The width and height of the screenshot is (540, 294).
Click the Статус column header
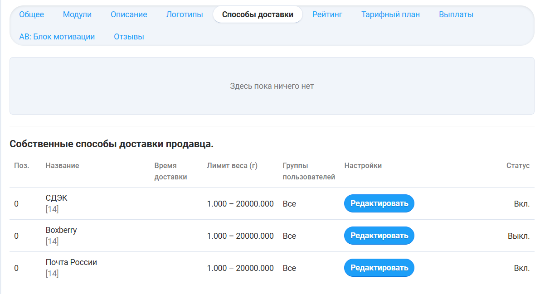point(518,166)
